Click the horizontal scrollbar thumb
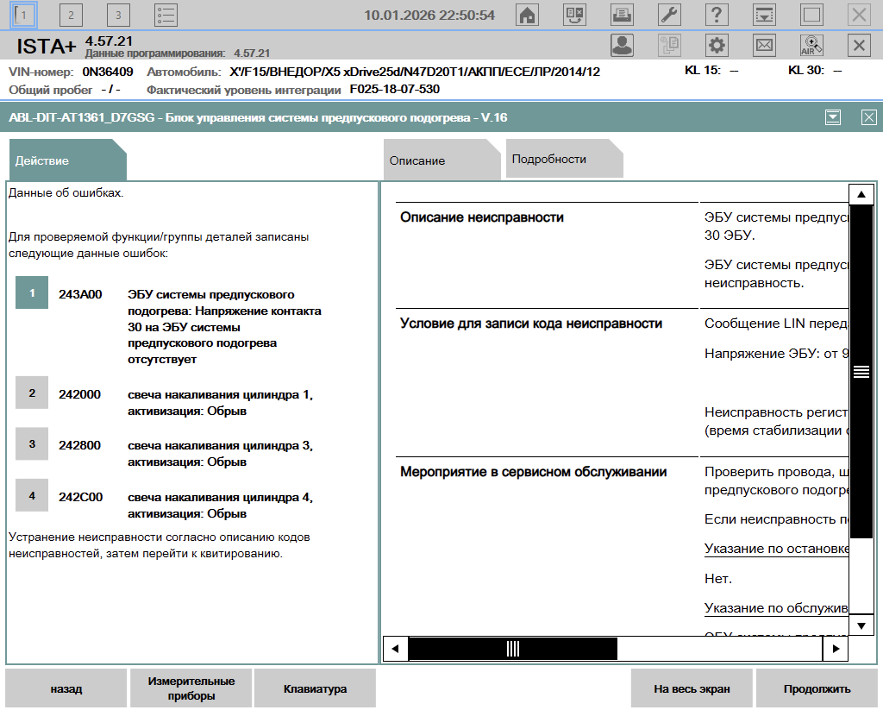The image size is (883, 710). (512, 649)
